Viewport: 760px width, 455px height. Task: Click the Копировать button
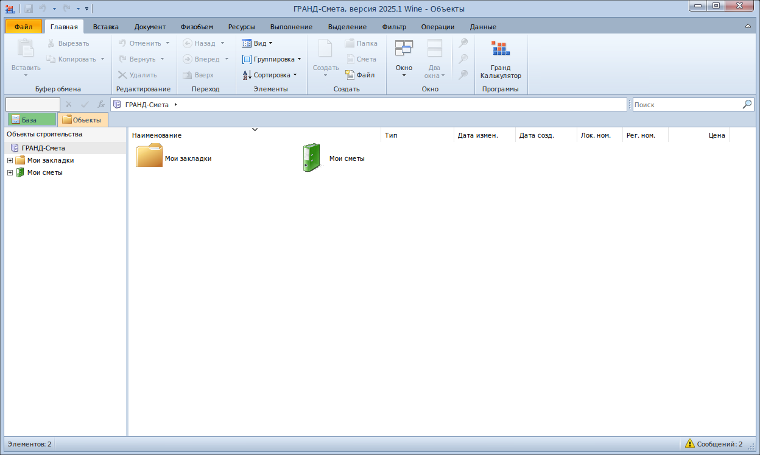pyautogui.click(x=71, y=59)
